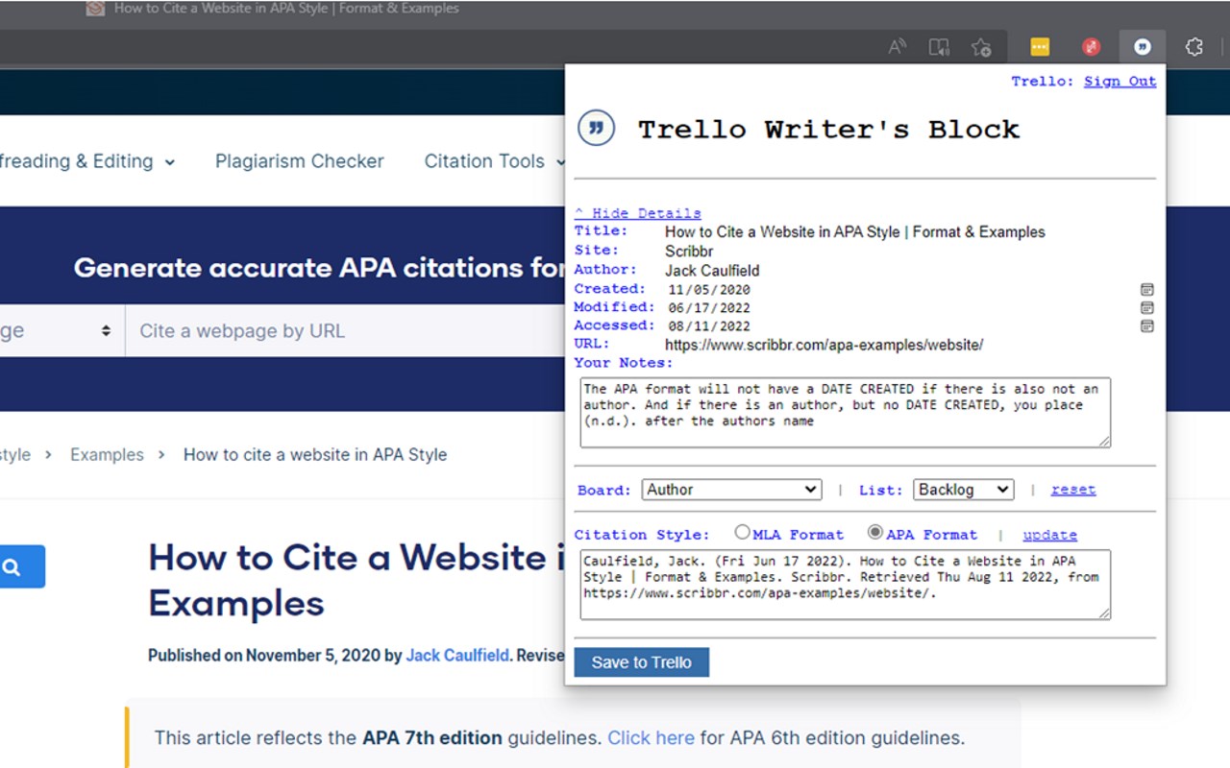Click the Scribbr favicon in the browser tab

pyautogui.click(x=95, y=9)
